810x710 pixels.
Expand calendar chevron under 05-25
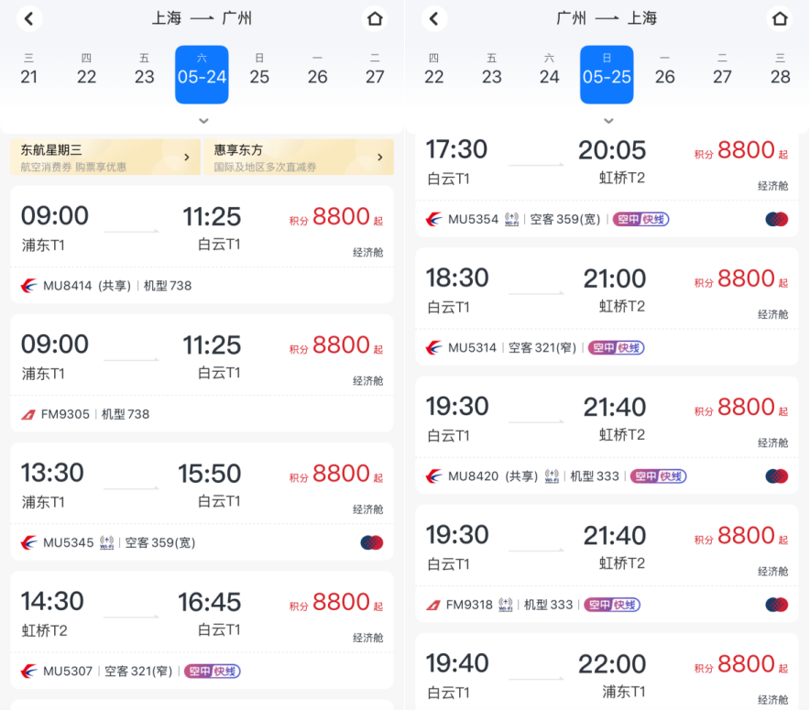pos(608,121)
